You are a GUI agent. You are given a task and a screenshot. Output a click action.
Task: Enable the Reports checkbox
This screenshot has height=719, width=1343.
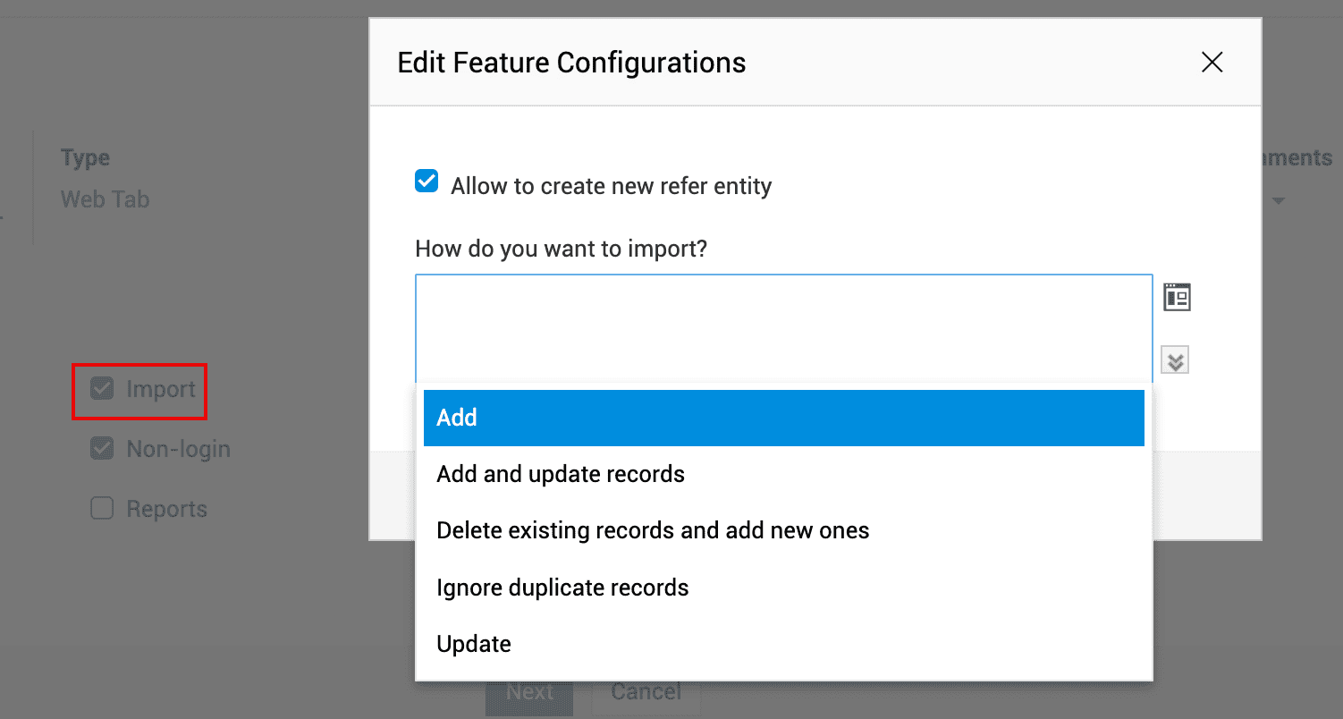pos(102,508)
